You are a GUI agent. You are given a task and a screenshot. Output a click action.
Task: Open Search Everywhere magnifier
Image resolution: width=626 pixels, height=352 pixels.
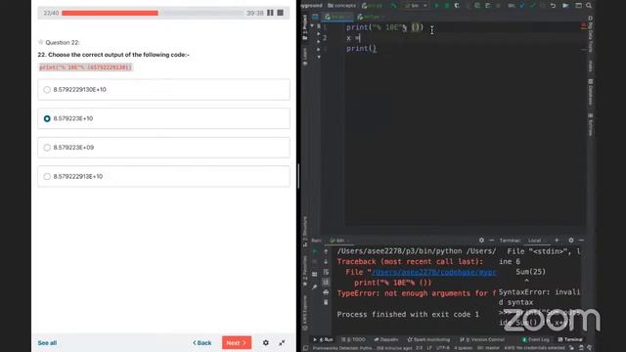(589, 6)
